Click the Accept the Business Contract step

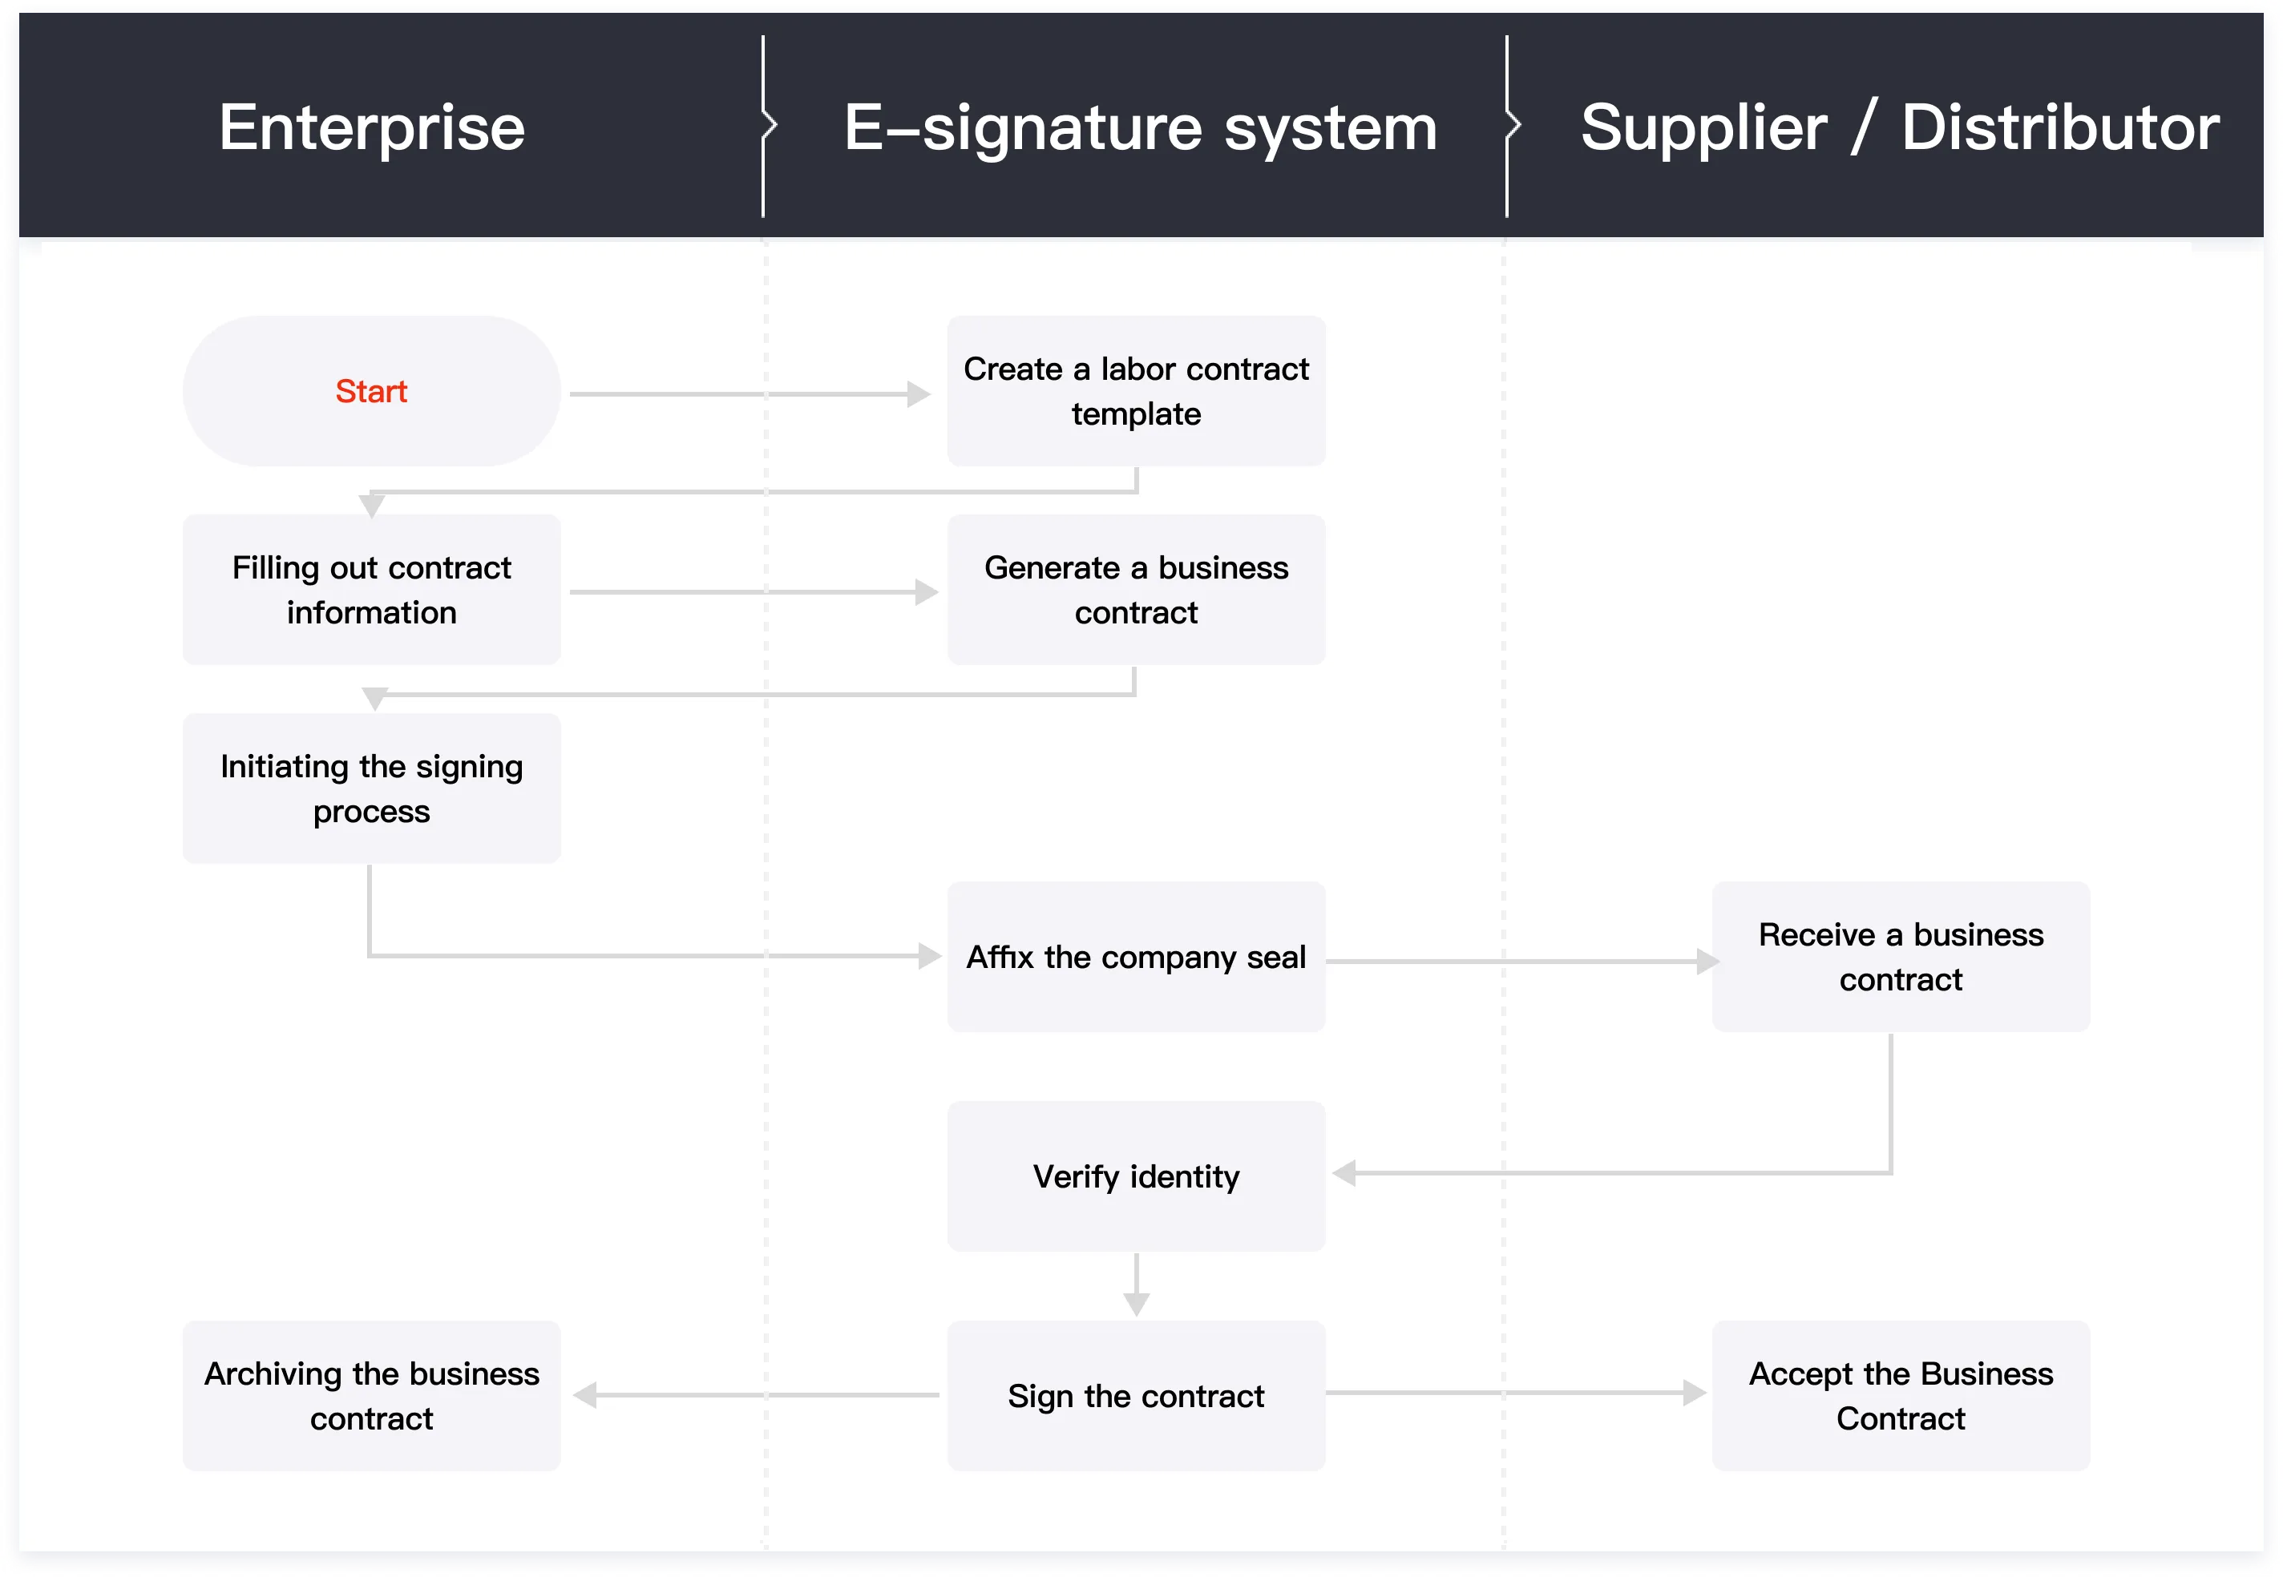[x=1900, y=1395]
